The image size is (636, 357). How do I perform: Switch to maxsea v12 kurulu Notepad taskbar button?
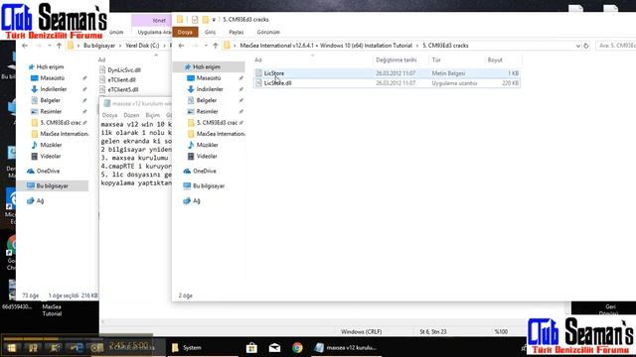pyautogui.click(x=346, y=348)
